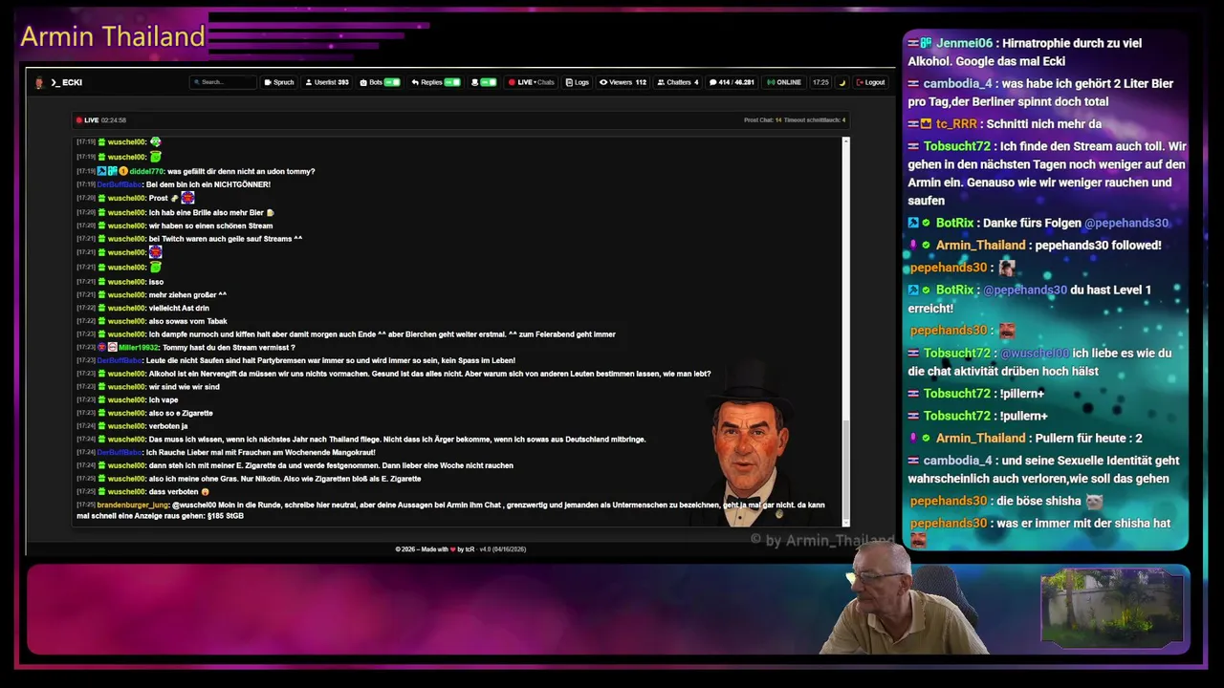This screenshot has width=1224, height=688.
Task: Click message 'verboten ja'
Action: (x=168, y=426)
